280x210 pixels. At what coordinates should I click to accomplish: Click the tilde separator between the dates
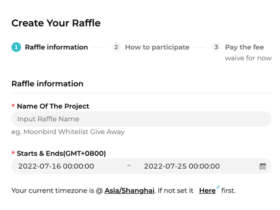click(129, 165)
